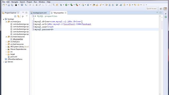
Task: Collapse the bookapi project node
Action: 3,19
